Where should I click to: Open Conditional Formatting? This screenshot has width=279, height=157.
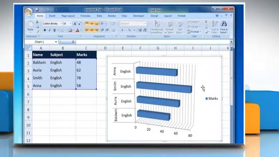coord(157,27)
